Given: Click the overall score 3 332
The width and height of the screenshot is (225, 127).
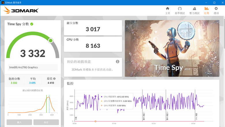Looking at the screenshot, I should (33, 53).
